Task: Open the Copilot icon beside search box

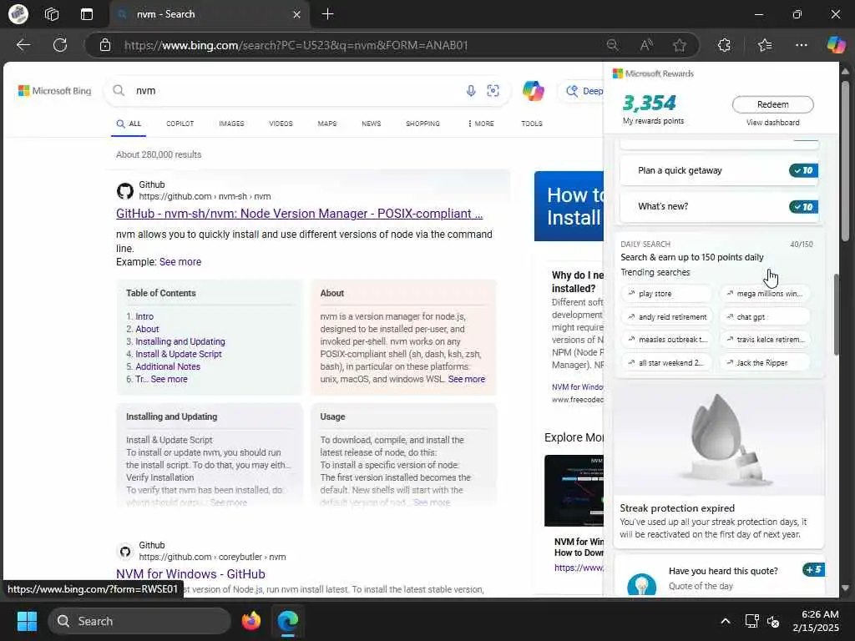Action: (x=534, y=90)
